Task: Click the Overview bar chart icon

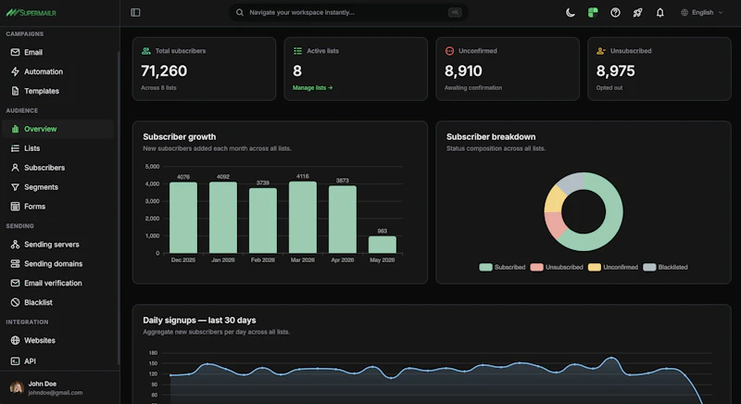Action: click(x=15, y=129)
